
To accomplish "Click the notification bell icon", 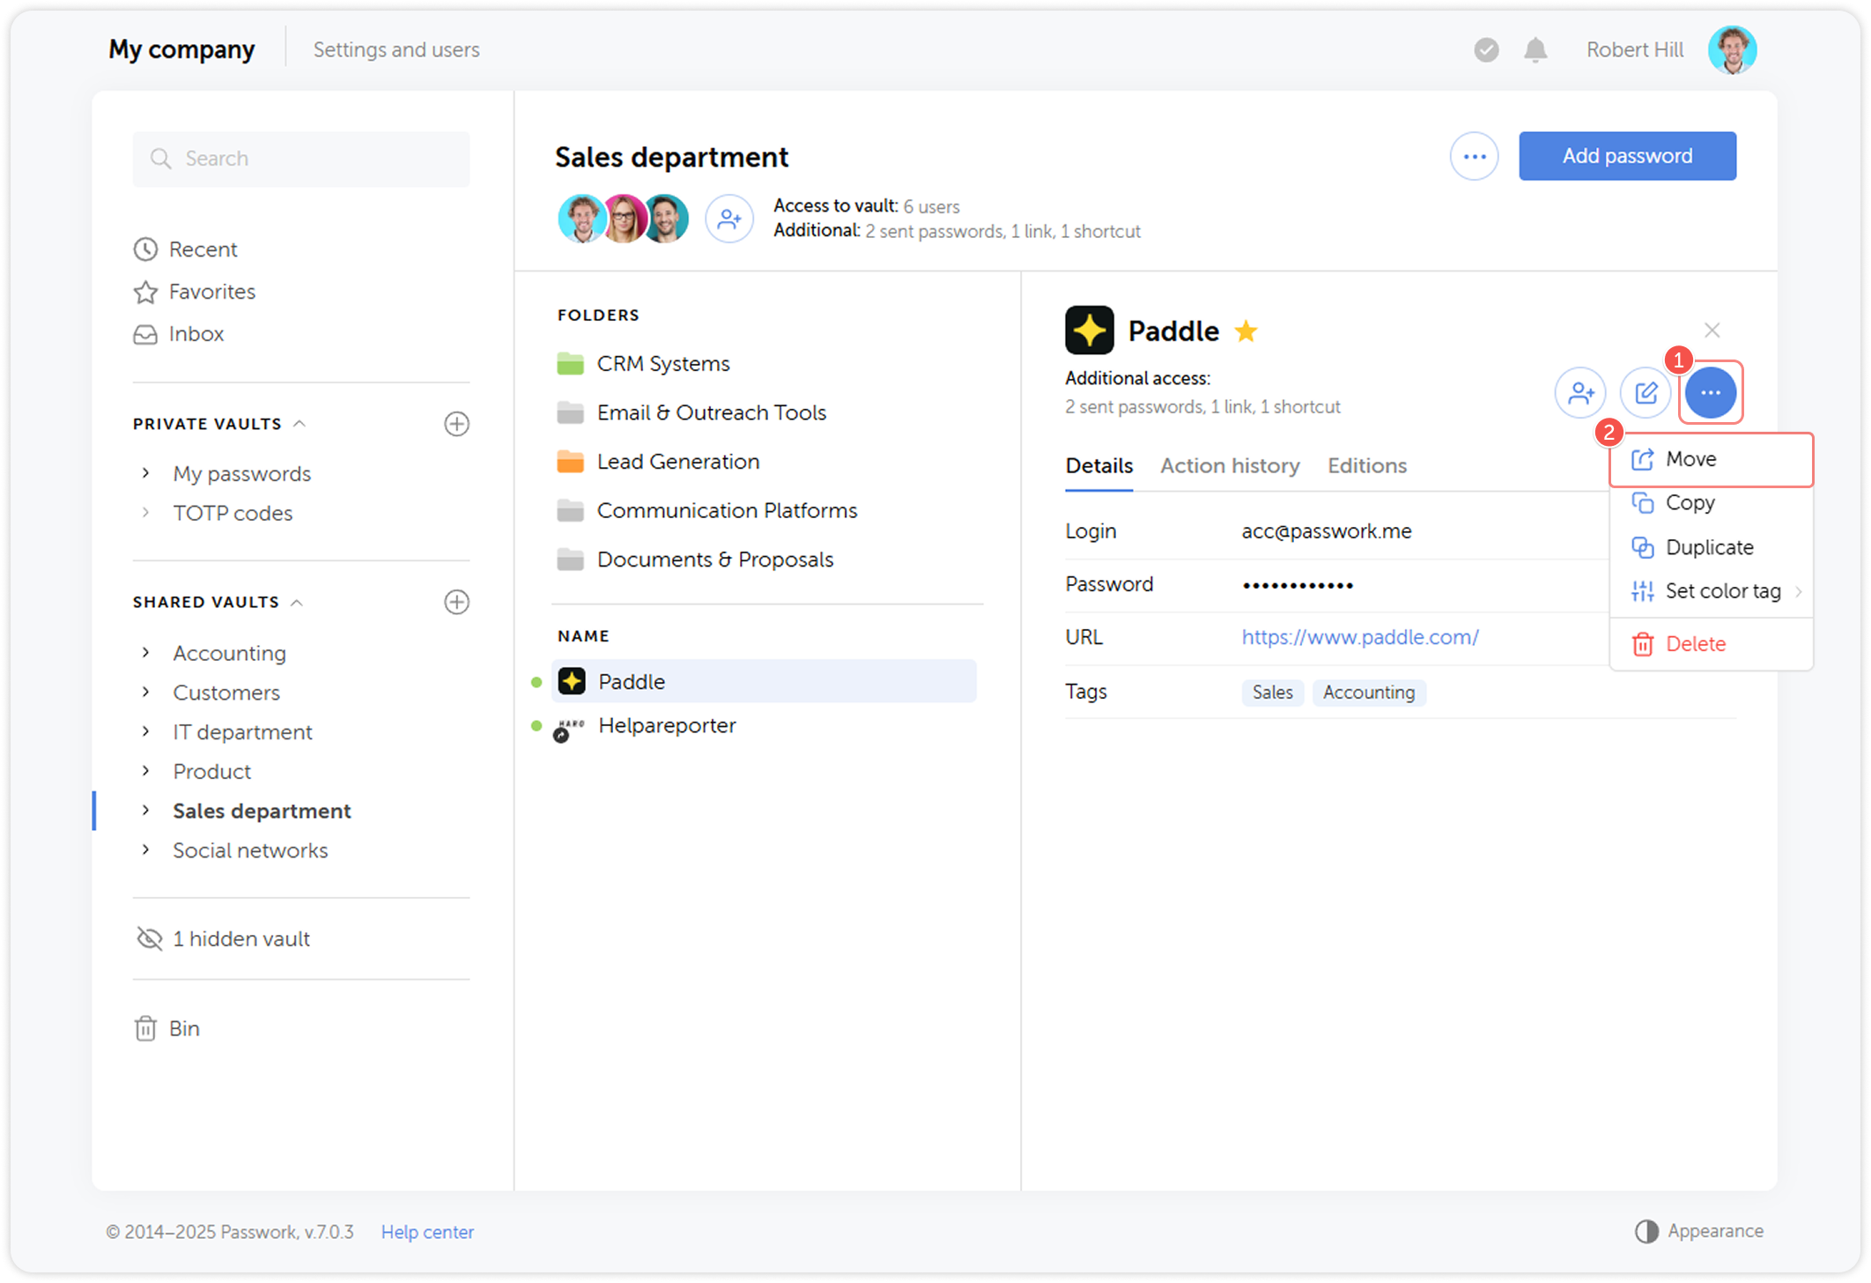I will click(1535, 50).
